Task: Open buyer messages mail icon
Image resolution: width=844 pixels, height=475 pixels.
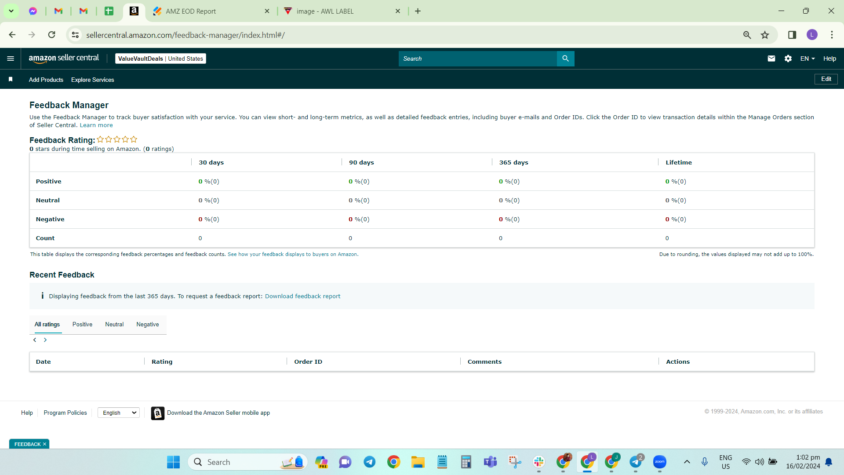Action: [771, 58]
